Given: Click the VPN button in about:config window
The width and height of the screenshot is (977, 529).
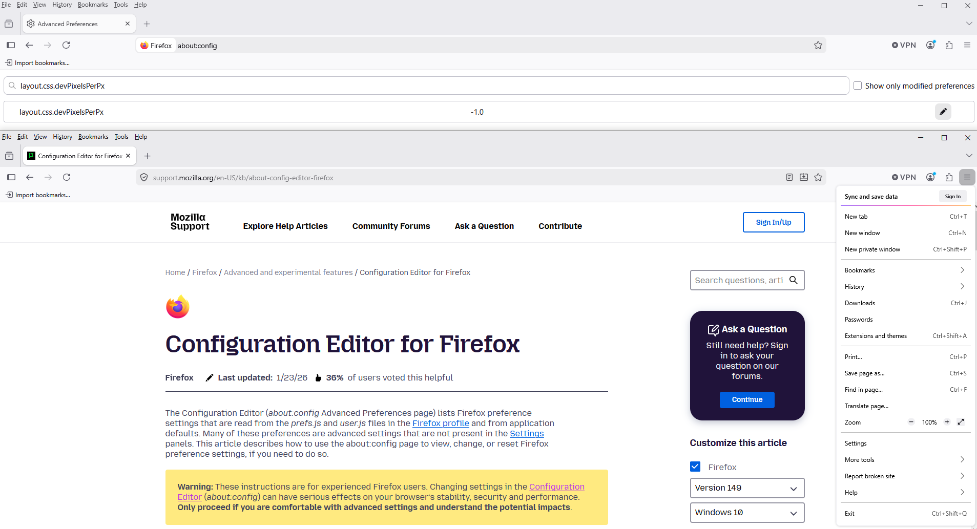Looking at the screenshot, I should tap(904, 45).
